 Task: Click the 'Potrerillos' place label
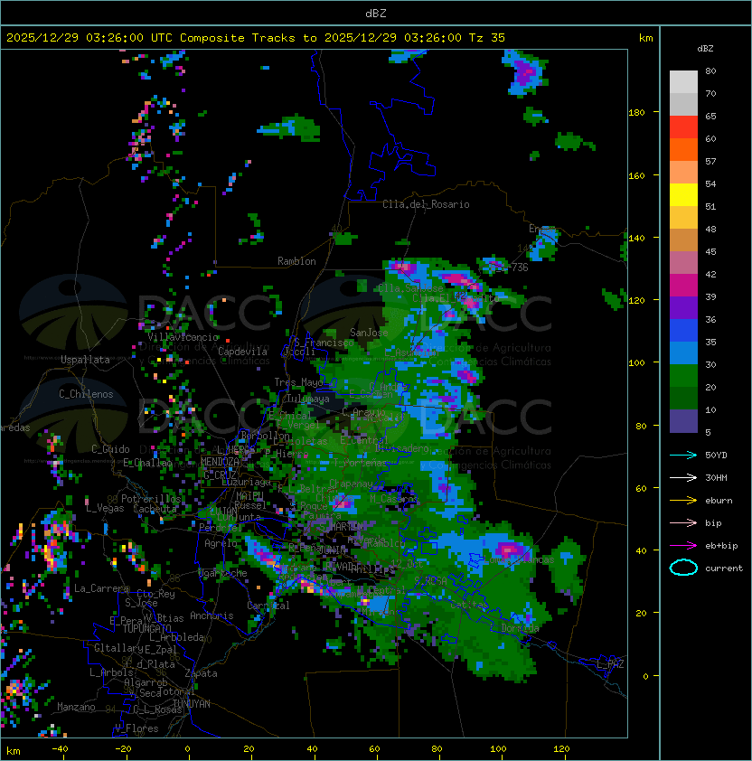coord(151,499)
